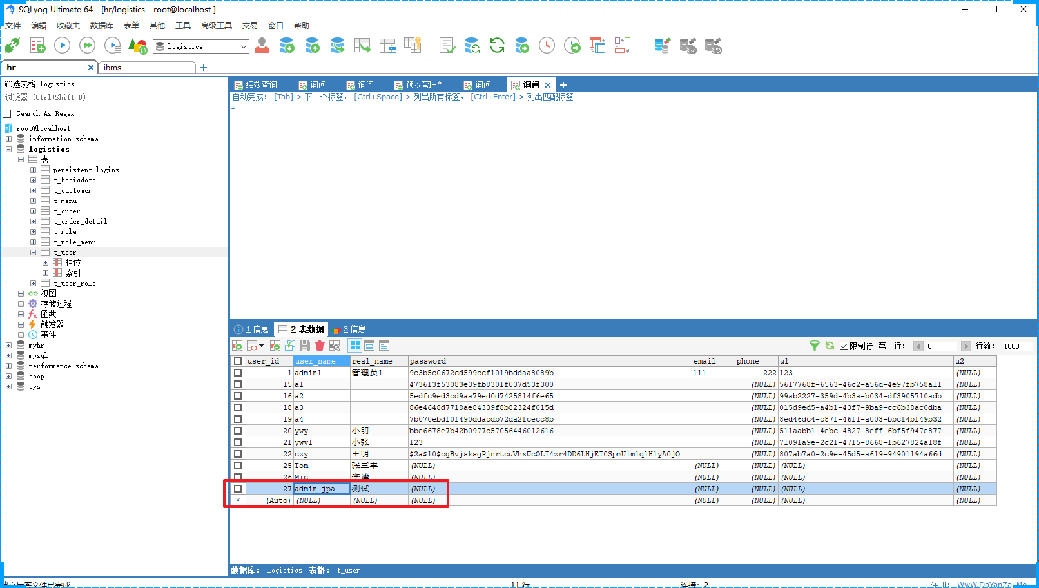This screenshot has width=1039, height=588.
Task: Click the execute query play icon
Action: point(63,45)
